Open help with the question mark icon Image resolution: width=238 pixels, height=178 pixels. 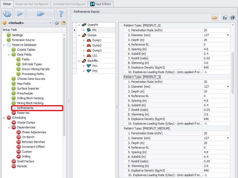pyautogui.click(x=61, y=14)
